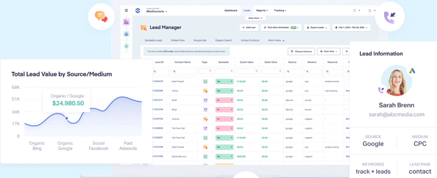Change Quotable No dropdown in Andrea row
The image size is (437, 178).
tap(224, 119)
